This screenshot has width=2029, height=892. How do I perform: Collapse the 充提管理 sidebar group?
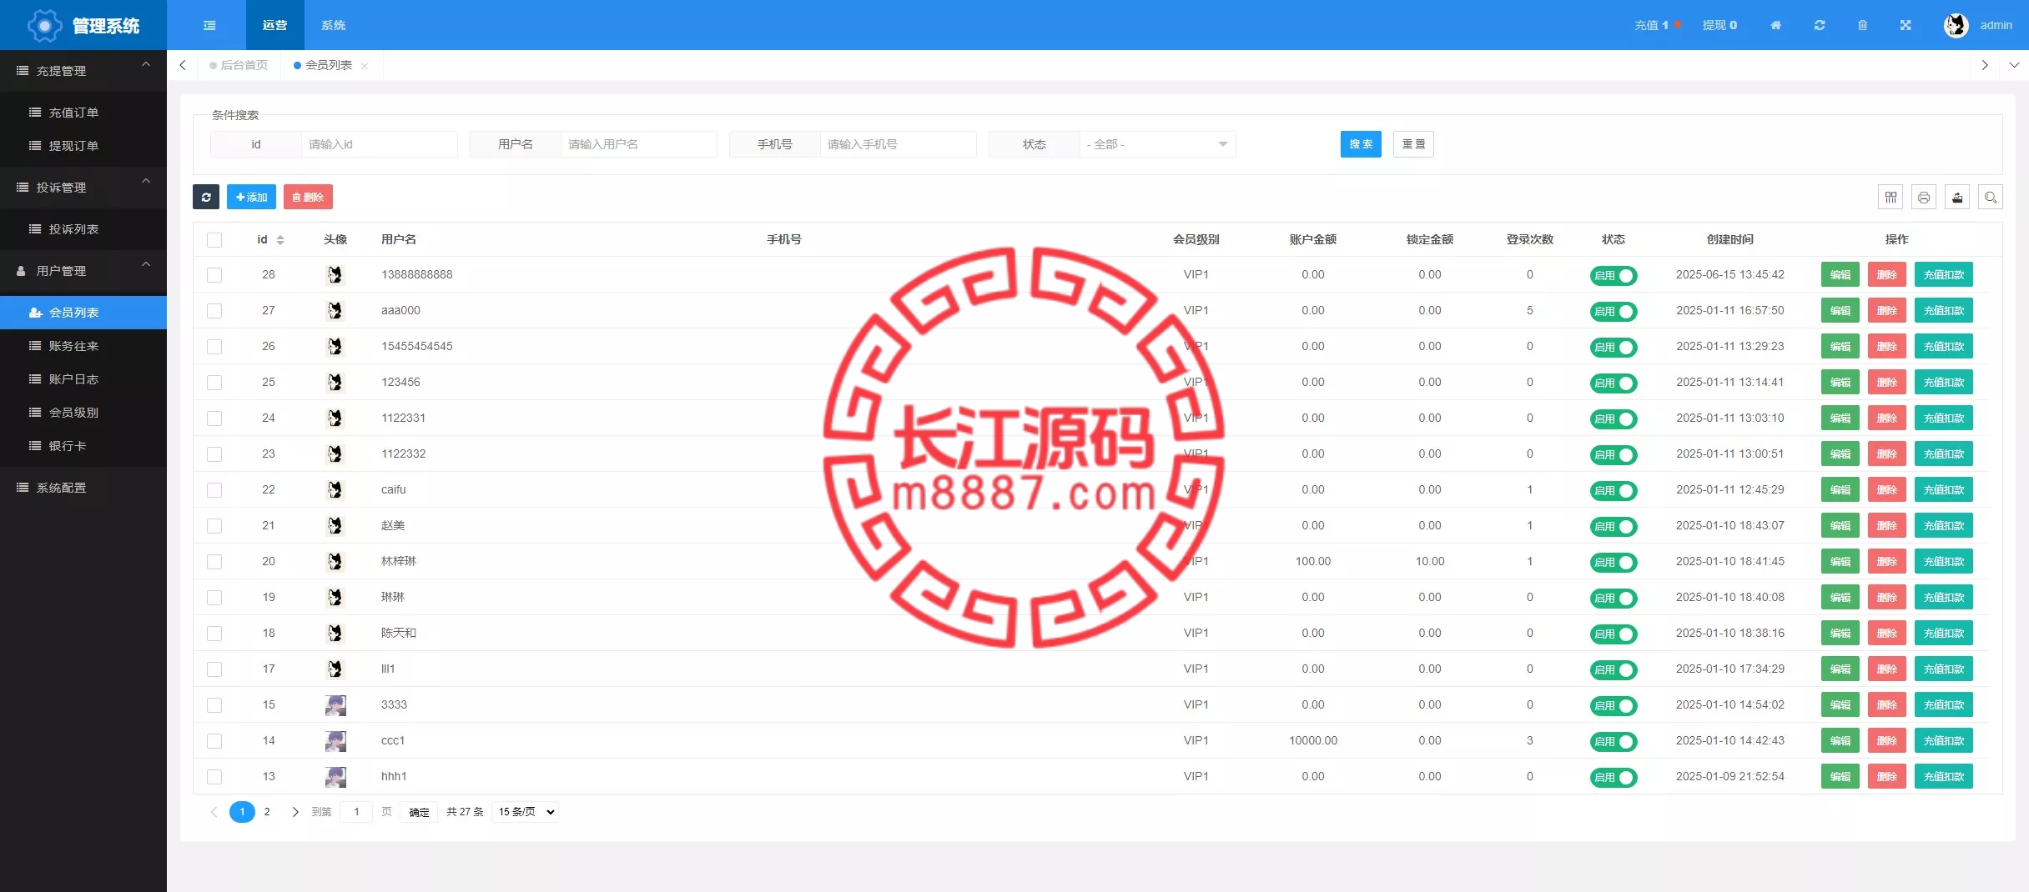pos(83,71)
